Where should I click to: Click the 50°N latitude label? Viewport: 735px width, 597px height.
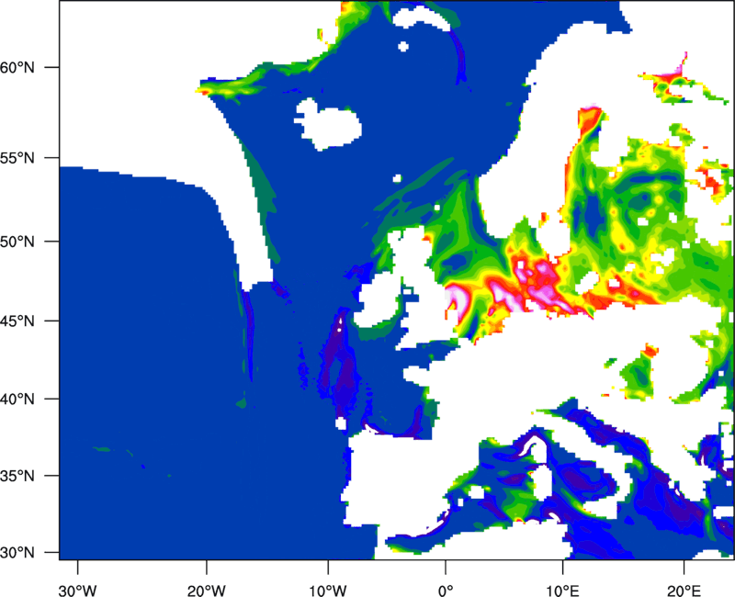17,242
